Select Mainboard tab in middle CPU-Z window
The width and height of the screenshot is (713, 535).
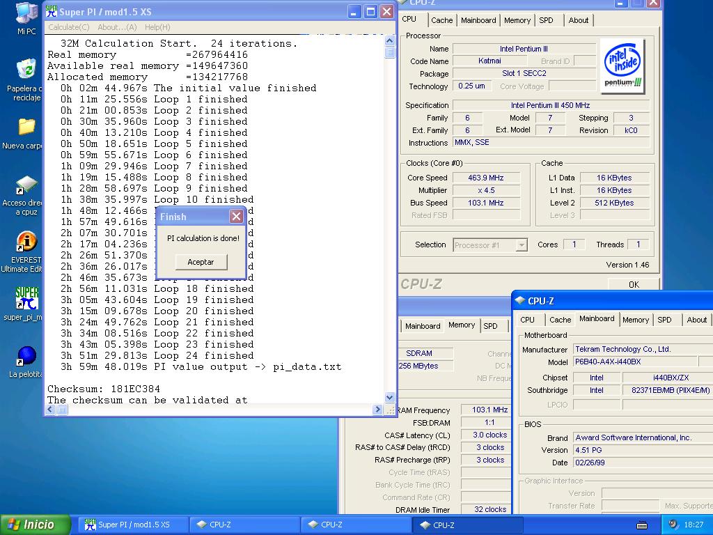point(423,326)
